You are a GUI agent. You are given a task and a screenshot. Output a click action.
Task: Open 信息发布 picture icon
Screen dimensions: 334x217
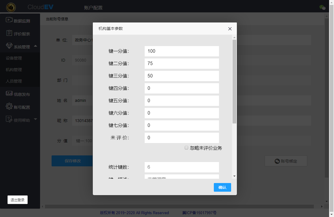(x=9, y=93)
